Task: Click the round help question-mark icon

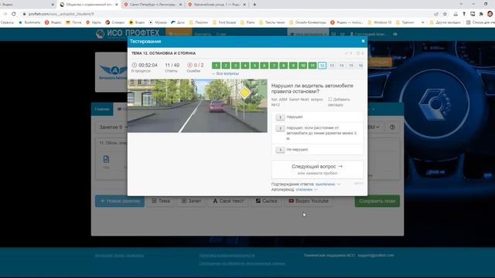Action: point(392,127)
